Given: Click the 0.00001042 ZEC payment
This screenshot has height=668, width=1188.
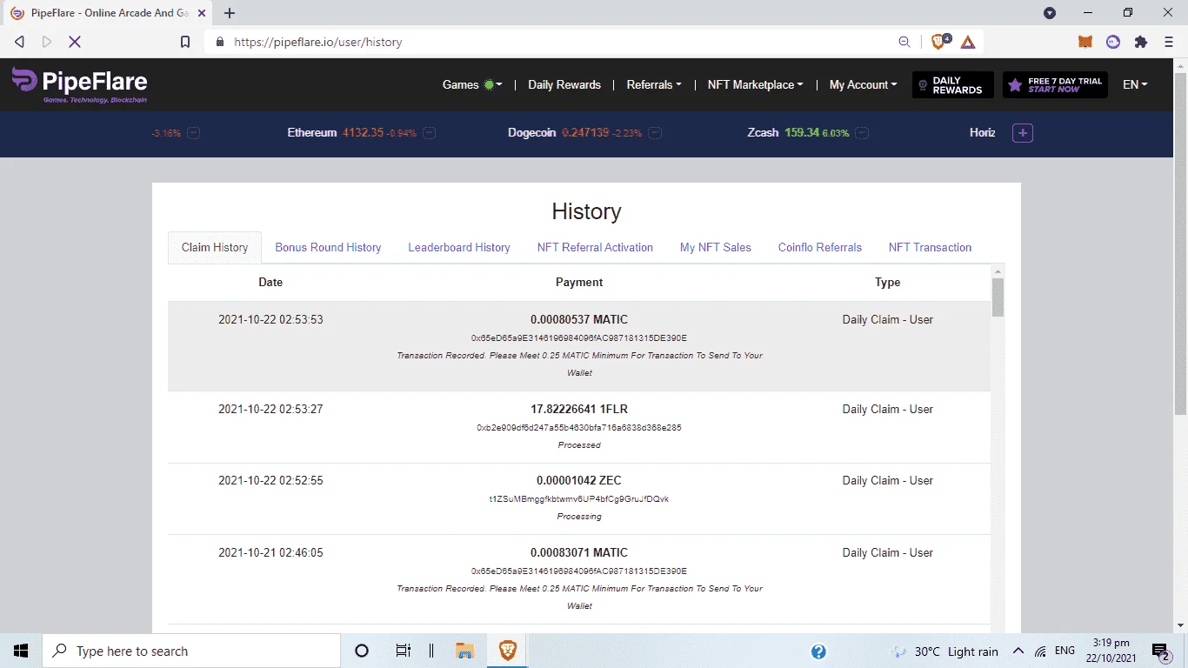Looking at the screenshot, I should pos(579,480).
